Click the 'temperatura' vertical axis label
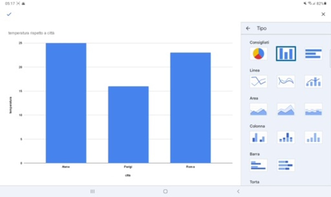This screenshot has width=331, height=197. (x=11, y=105)
